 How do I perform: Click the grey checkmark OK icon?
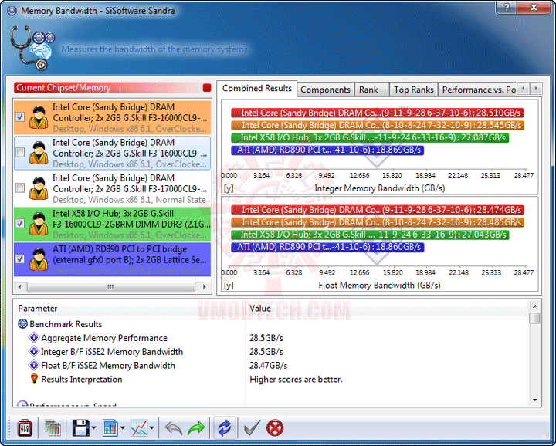point(253,428)
